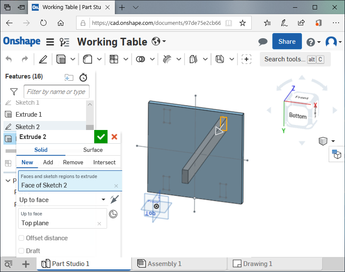Enable the Offset distance checkbox

pos(22,238)
